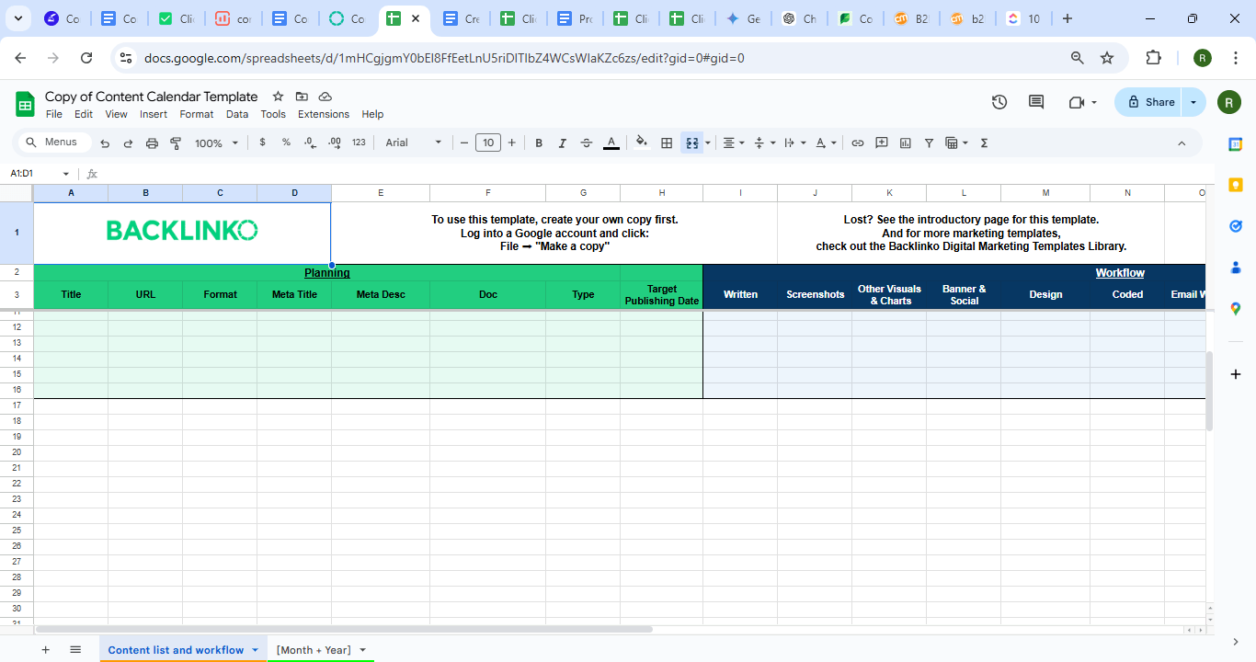Open the Data menu

[237, 114]
